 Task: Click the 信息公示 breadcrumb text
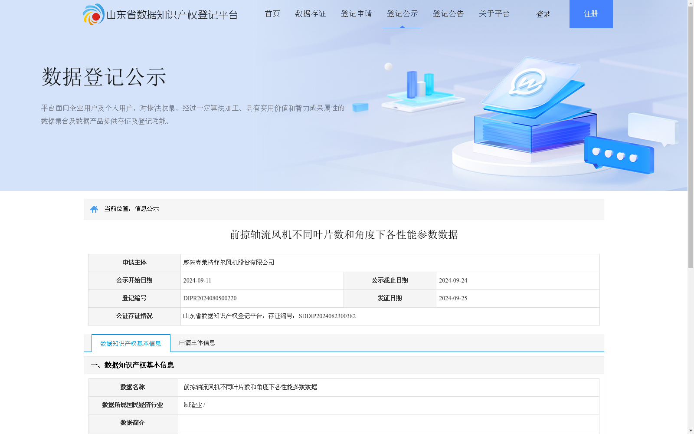pos(147,209)
